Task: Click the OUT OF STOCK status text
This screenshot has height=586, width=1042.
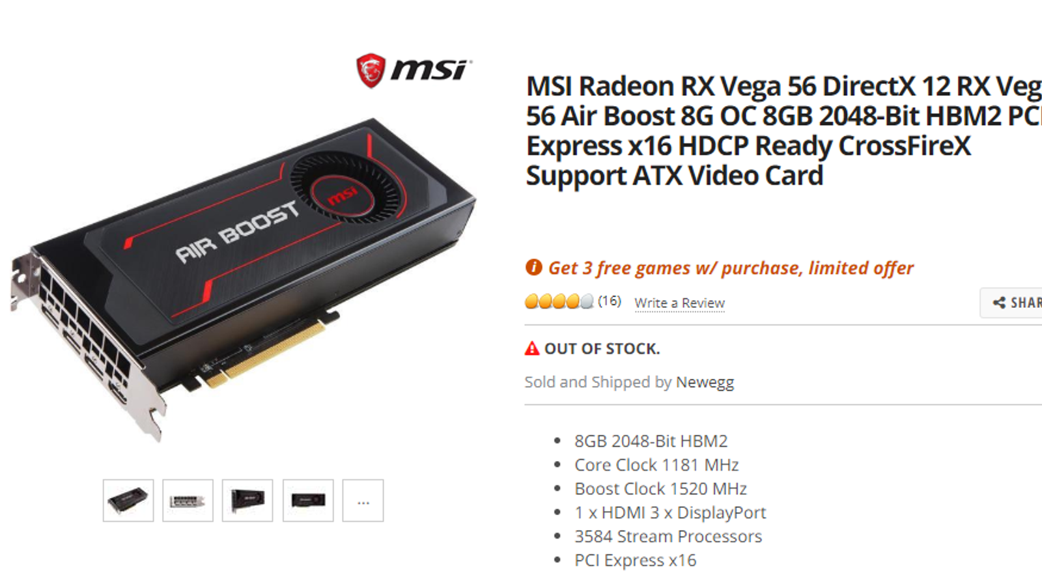Action: pyautogui.click(x=602, y=349)
